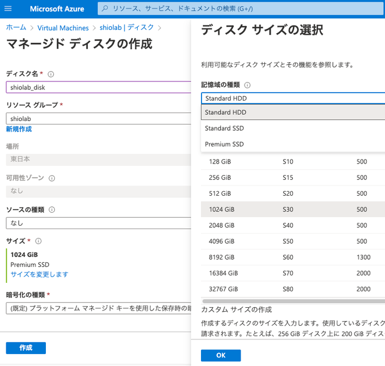This screenshot has width=385, height=366.
Task: Show info tooltip for サイズ
Action: click(x=38, y=241)
